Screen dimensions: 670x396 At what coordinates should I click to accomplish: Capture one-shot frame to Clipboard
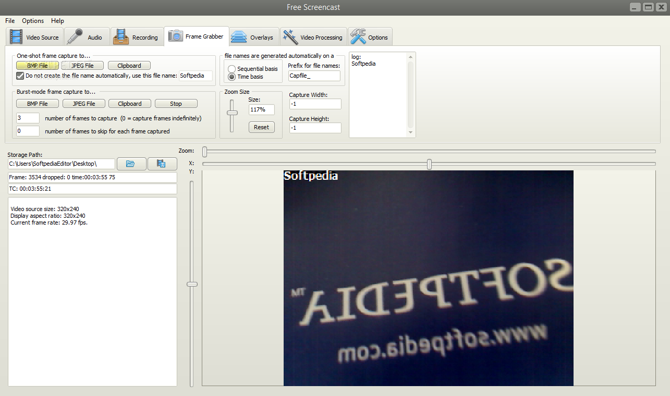coord(129,66)
